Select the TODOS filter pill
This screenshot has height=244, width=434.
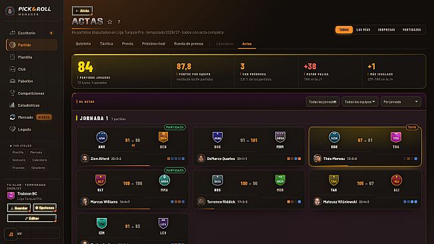(x=344, y=29)
